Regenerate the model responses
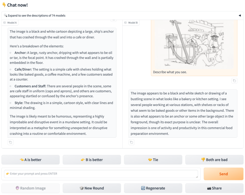The height and width of the screenshot is (195, 245). pos(153,188)
